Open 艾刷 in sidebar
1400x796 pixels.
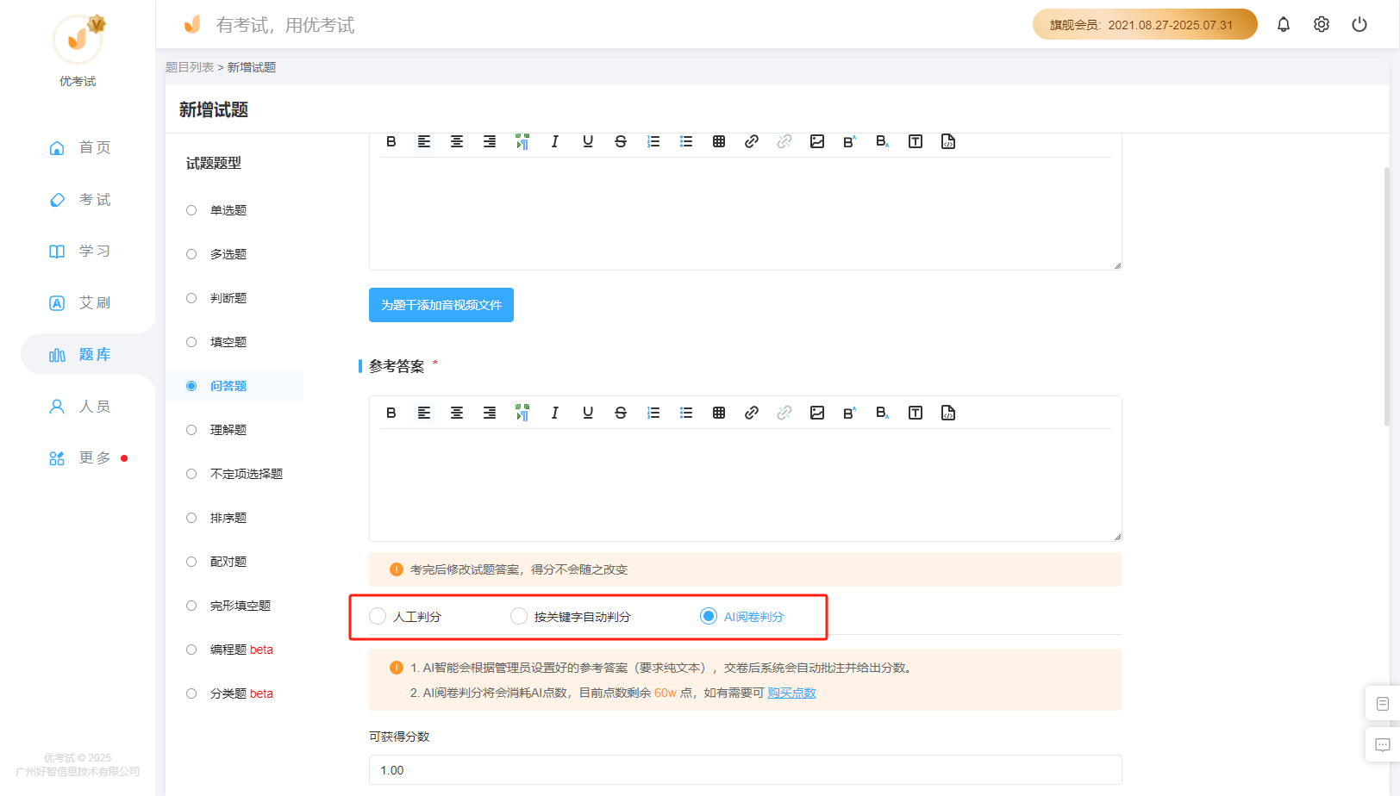click(x=79, y=302)
